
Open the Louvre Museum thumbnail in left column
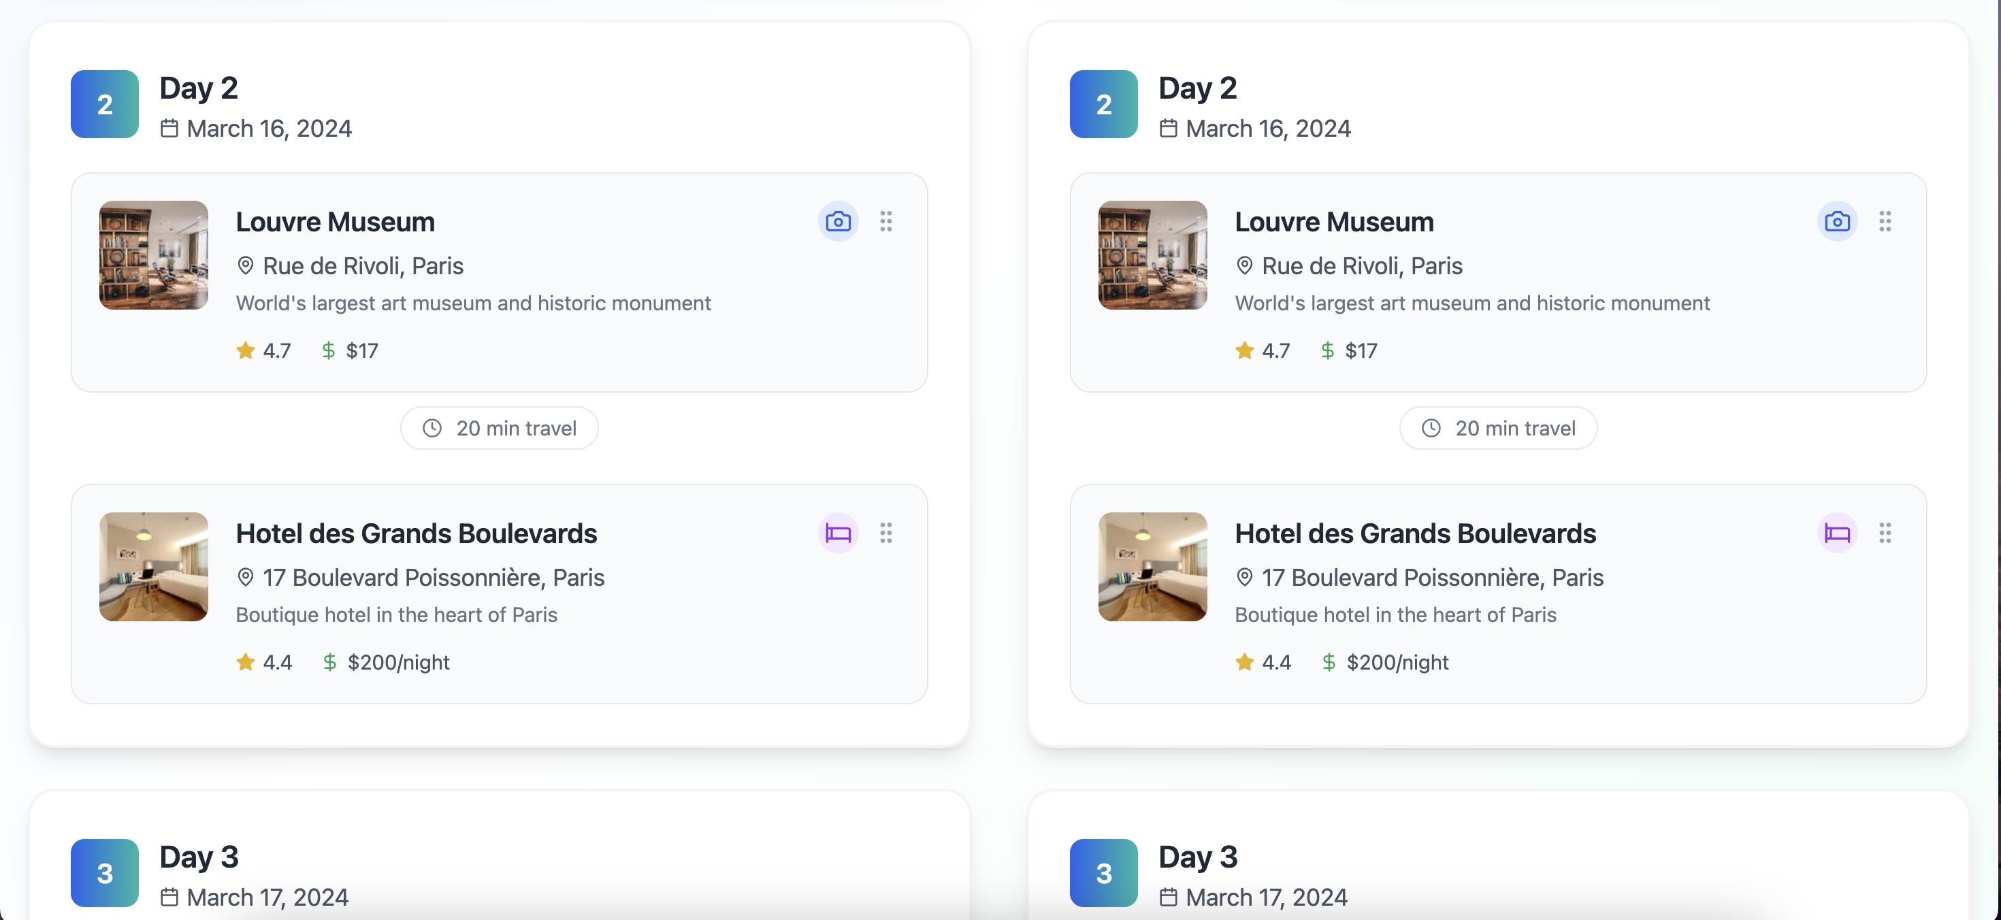154,255
